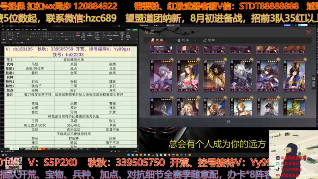Click the Excel search box in title bar
The width and height of the screenshot is (318, 179).
70,26
